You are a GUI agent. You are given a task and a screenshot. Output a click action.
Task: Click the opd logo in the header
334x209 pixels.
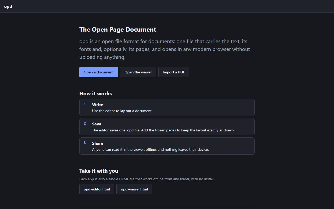[8, 6]
